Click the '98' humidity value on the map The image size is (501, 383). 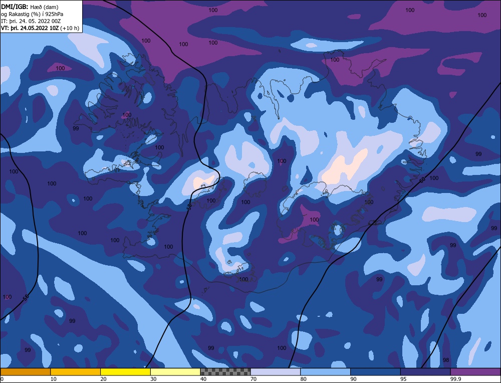pos(446,360)
